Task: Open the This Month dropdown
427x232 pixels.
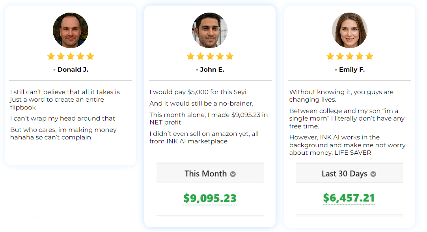Action: [210, 173]
